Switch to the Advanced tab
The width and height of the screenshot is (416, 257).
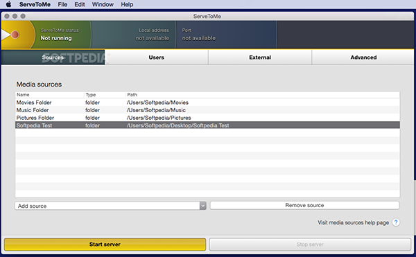(363, 57)
